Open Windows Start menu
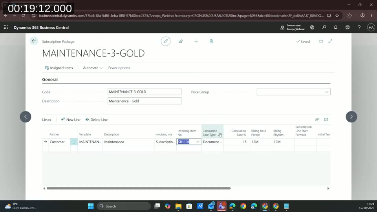Screen dimensions: 377x212 tap(91, 206)
